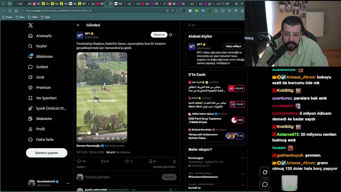Open the العربية عاجل live broadcast entry
The width and height of the screenshot is (341, 192).
click(x=216, y=87)
